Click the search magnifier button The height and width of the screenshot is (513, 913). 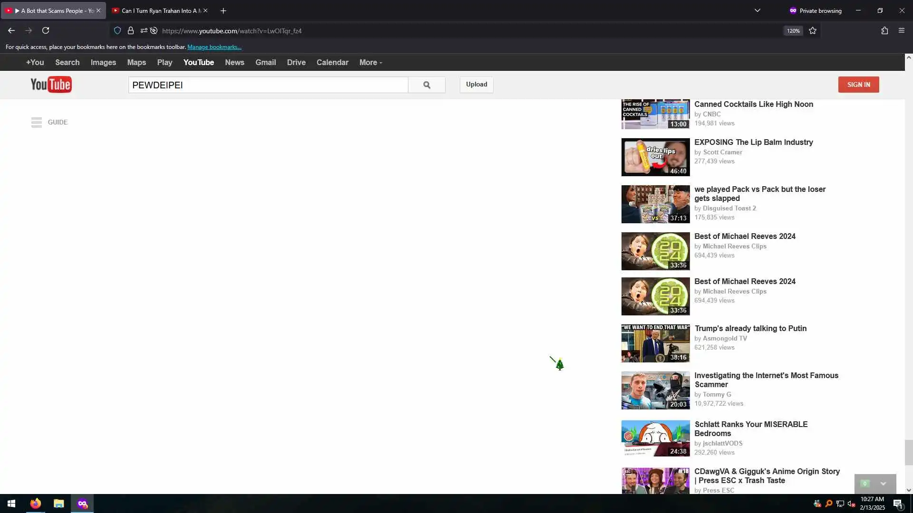tap(427, 85)
